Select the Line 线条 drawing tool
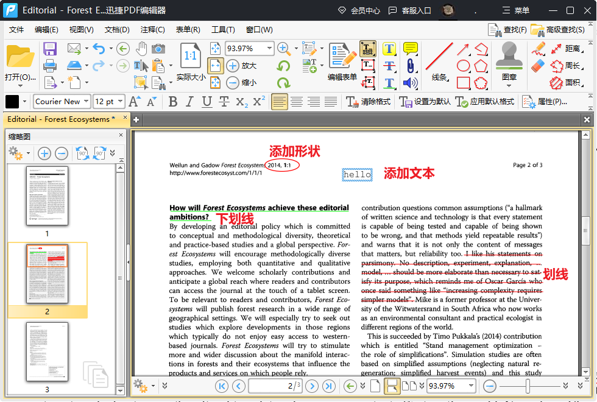The image size is (597, 402). [x=439, y=62]
